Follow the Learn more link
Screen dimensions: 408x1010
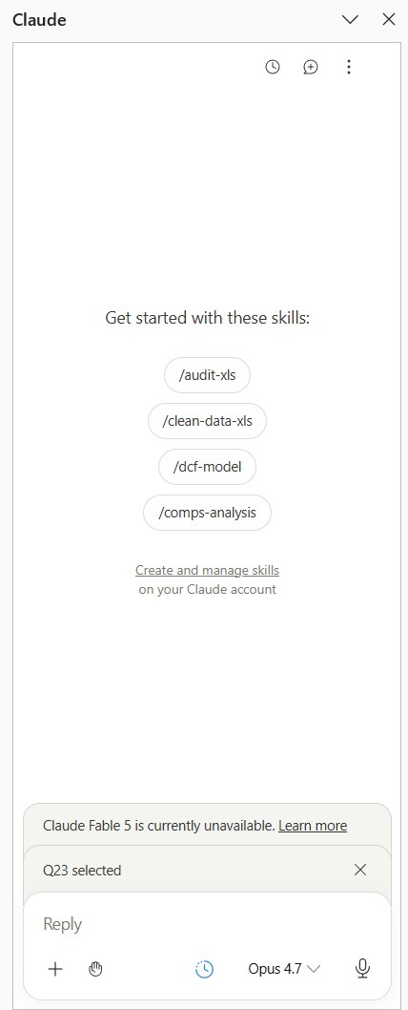(313, 826)
